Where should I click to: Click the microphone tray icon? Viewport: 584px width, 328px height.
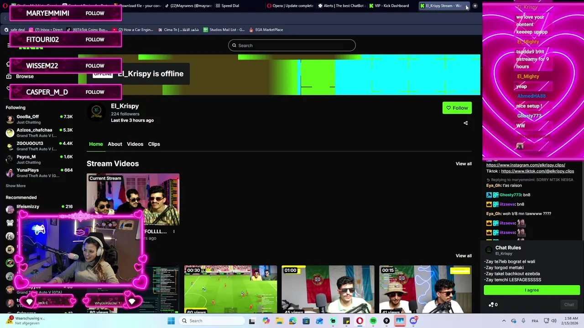pyautogui.click(x=523, y=321)
